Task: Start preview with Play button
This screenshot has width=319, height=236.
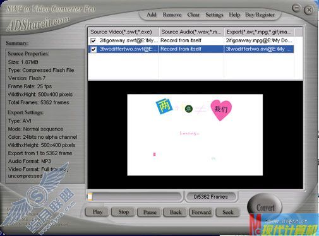Action: 97,212
